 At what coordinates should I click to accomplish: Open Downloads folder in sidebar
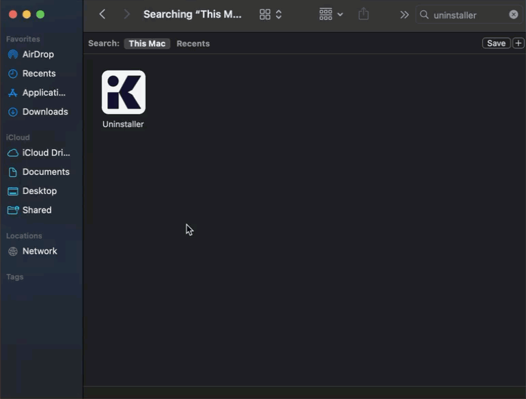click(45, 111)
